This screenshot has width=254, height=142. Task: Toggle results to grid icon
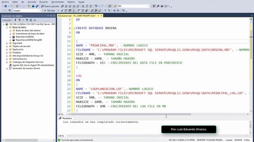click(x=96, y=11)
